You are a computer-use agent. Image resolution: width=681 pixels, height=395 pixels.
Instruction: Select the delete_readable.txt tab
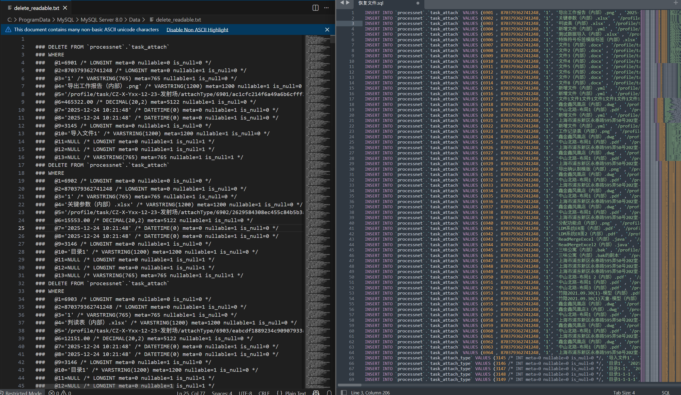pos(36,8)
